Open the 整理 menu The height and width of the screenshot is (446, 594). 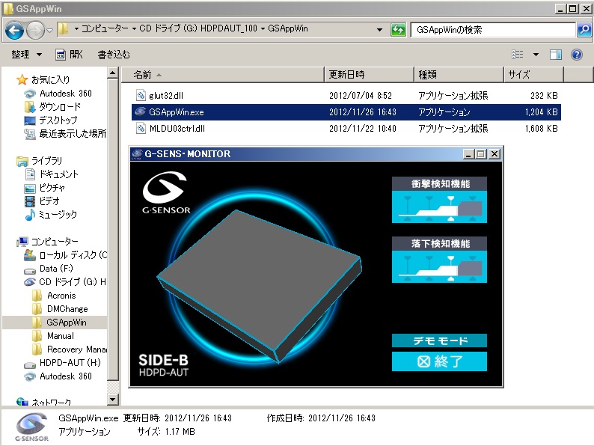(26, 55)
